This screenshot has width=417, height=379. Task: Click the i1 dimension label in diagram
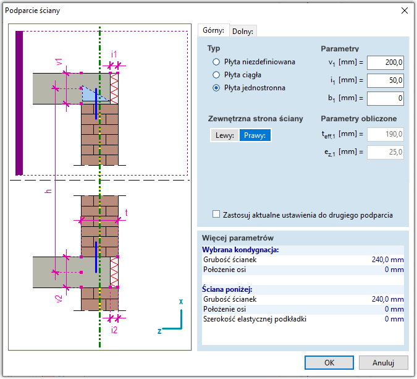coord(114,54)
